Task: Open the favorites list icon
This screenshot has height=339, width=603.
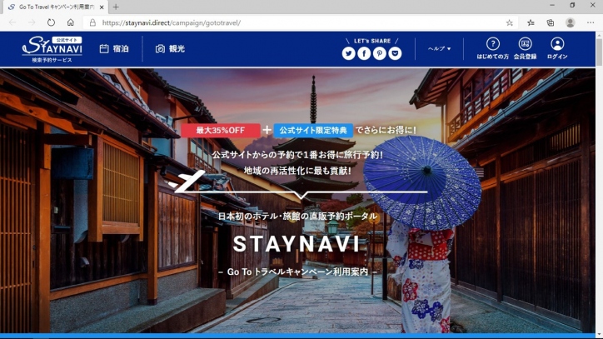Action: pyautogui.click(x=531, y=22)
